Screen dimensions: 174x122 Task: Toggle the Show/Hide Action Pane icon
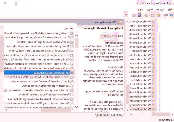134,15
